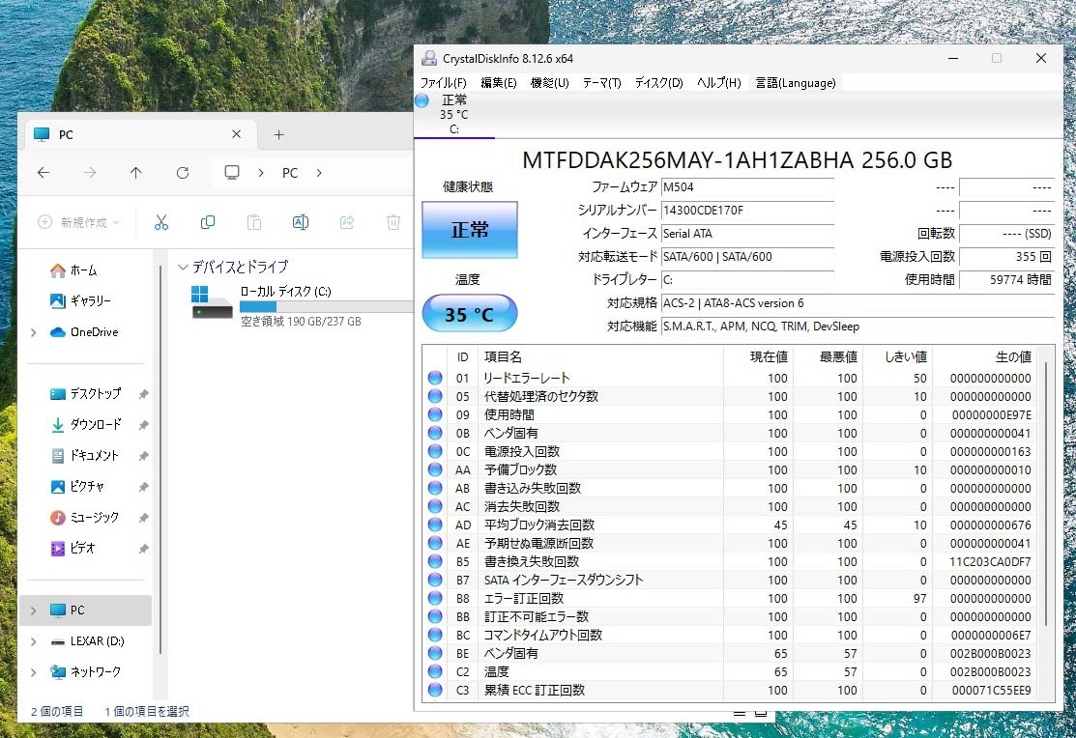Open 言語(Language) menu
Viewport: 1076px width, 738px height.
pos(796,83)
